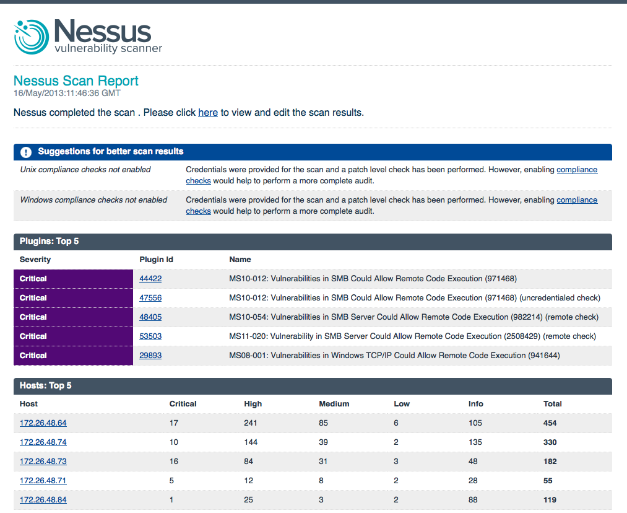Click the Medium column header
Viewport: 627px width, 513px height.
click(x=334, y=404)
